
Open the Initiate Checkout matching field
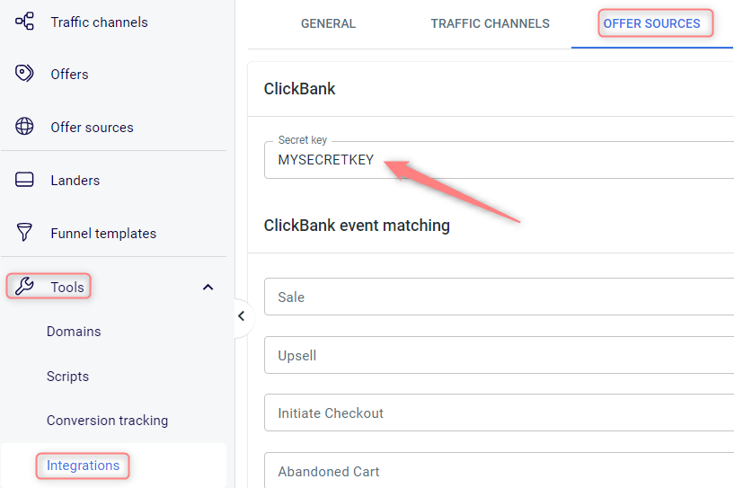coord(499,413)
